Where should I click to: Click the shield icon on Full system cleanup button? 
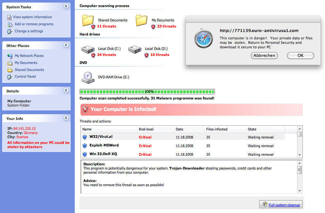(x=265, y=204)
